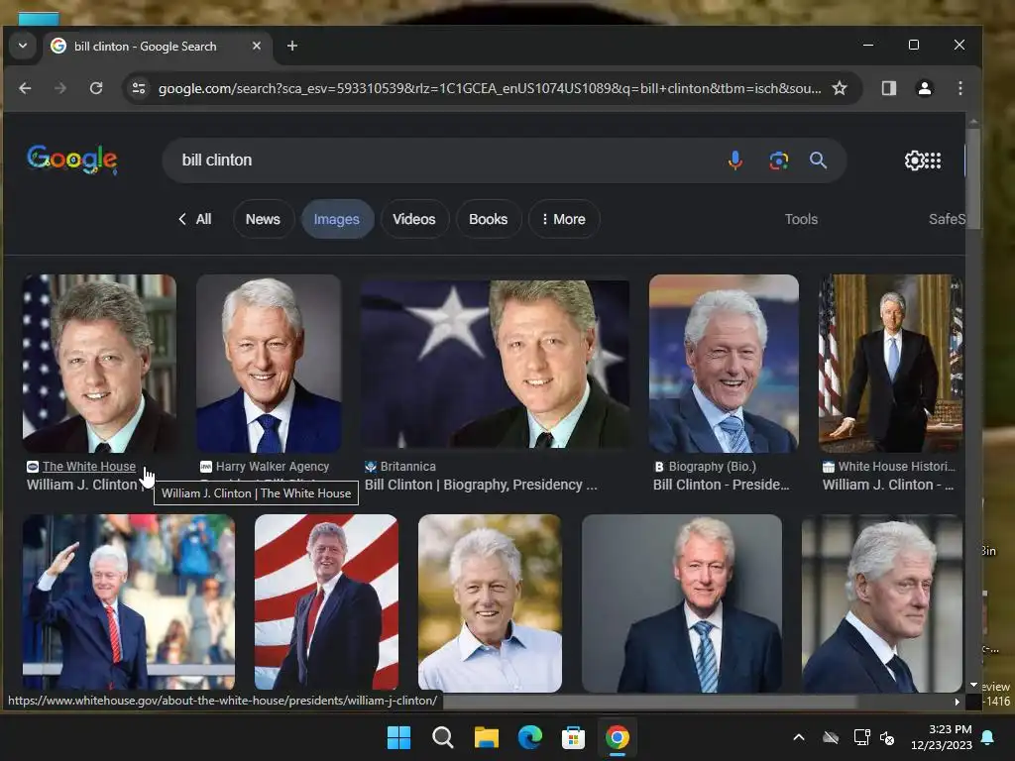Open Britannica Bill Clinton Biography link

[x=481, y=485]
